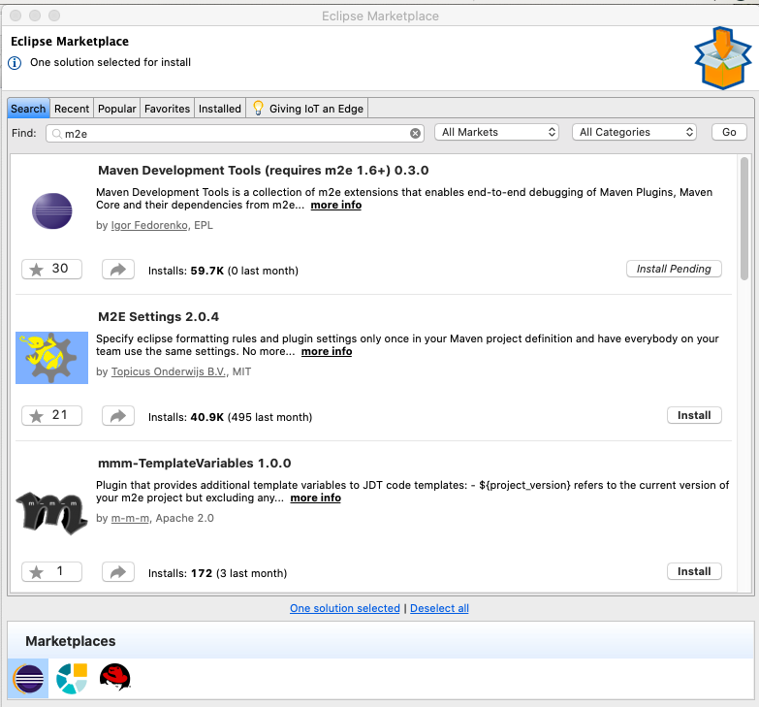759x707 pixels.
Task: Favorite Maven Development Tools with star button
Action: tap(51, 269)
